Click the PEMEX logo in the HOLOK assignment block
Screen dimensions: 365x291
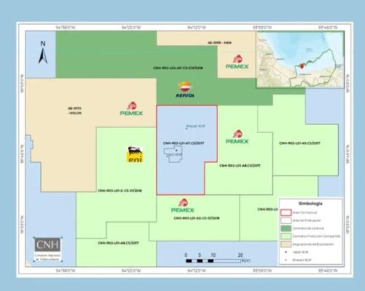click(x=131, y=108)
